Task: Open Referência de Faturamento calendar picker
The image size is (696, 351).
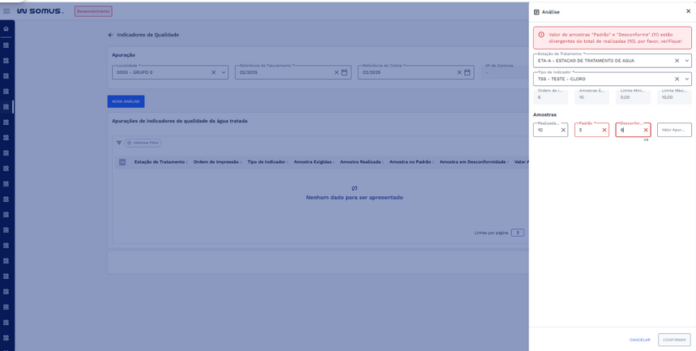Action: click(344, 72)
